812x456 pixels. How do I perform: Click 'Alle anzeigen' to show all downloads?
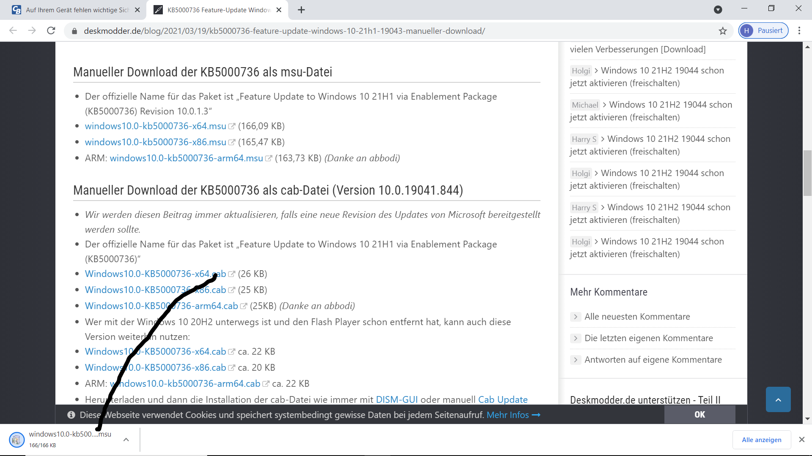click(762, 440)
